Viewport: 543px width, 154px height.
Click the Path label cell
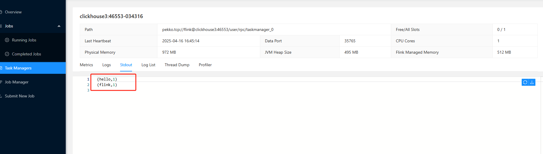click(119, 29)
